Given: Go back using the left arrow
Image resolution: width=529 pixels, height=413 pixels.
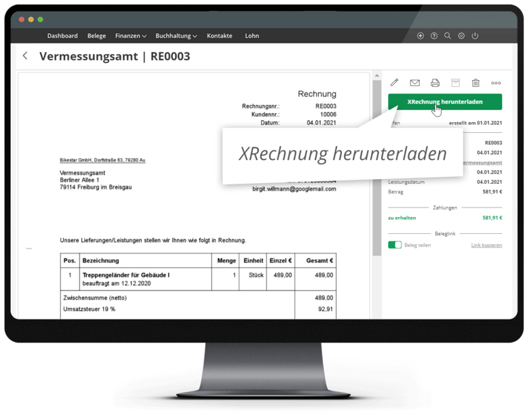Looking at the screenshot, I should (25, 56).
